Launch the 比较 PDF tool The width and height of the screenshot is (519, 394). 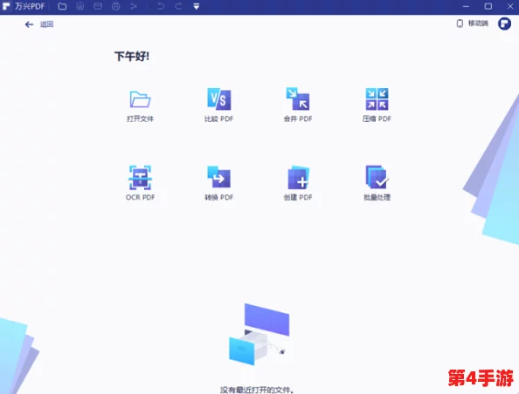click(218, 99)
